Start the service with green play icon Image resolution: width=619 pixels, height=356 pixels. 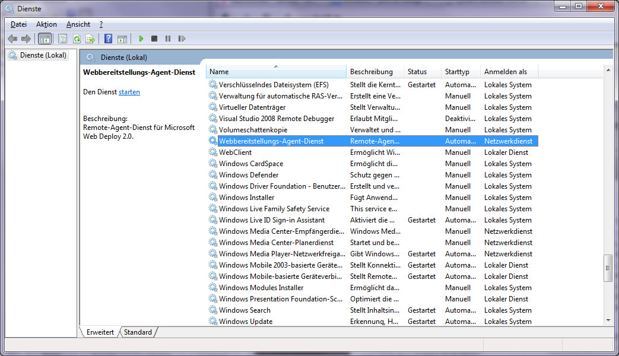141,39
